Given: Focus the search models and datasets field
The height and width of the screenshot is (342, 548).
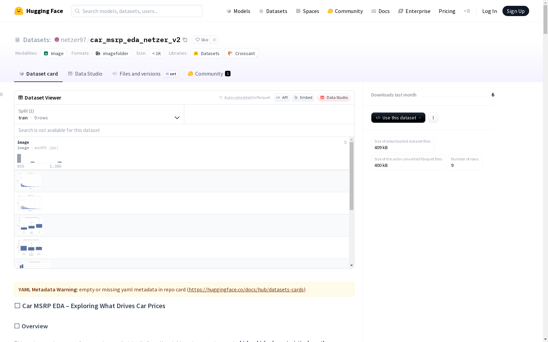Looking at the screenshot, I should [137, 11].
